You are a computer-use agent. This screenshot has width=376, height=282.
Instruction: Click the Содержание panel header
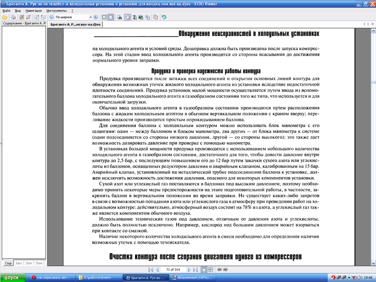tap(24, 23)
